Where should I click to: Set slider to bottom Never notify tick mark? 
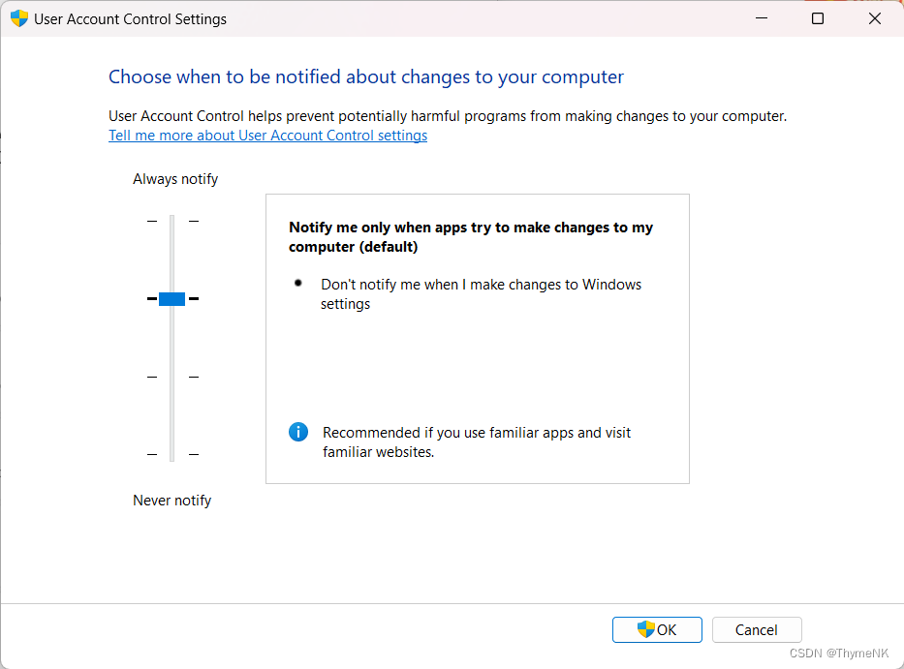click(171, 454)
